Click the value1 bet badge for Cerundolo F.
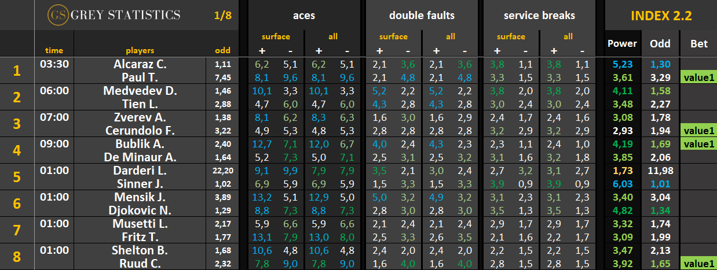The width and height of the screenshot is (717, 270). [x=699, y=130]
